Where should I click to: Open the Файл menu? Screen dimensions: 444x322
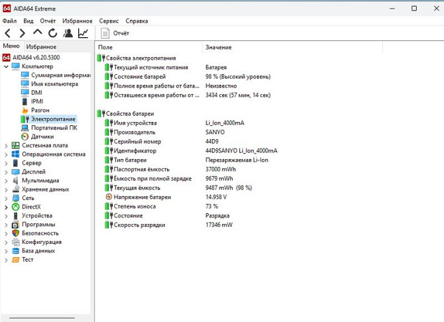[x=9, y=21]
